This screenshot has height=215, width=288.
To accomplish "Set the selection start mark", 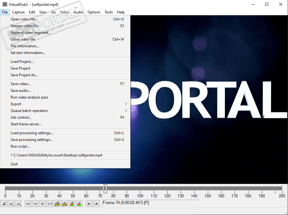I will tap(89, 204).
